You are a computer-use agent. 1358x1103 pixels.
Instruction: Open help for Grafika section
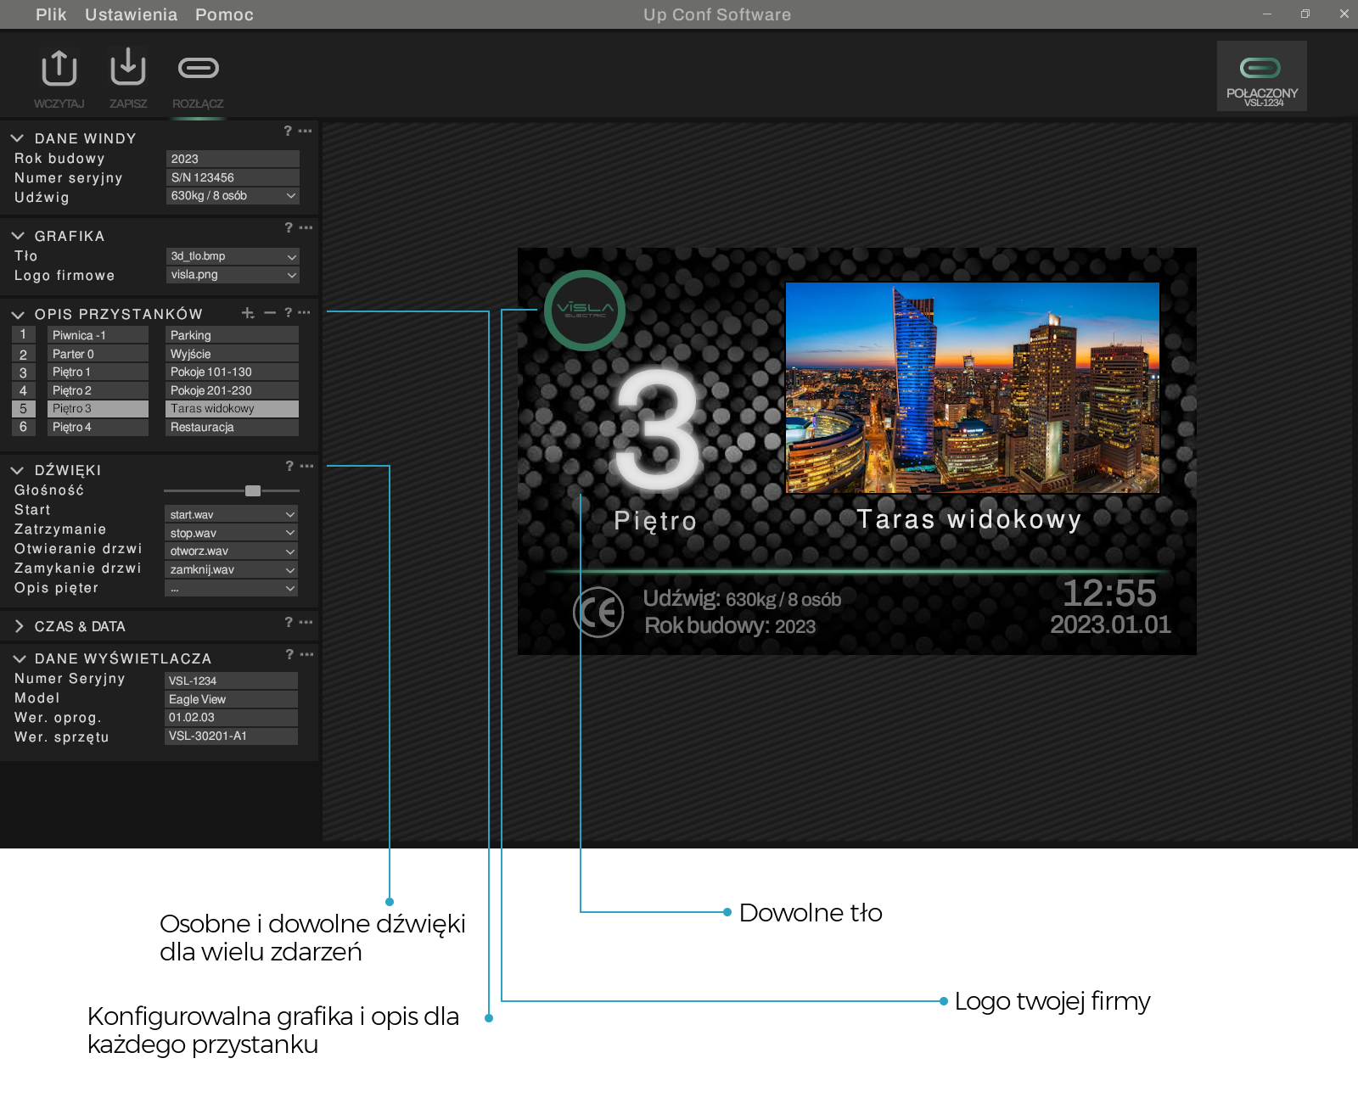pyautogui.click(x=289, y=227)
